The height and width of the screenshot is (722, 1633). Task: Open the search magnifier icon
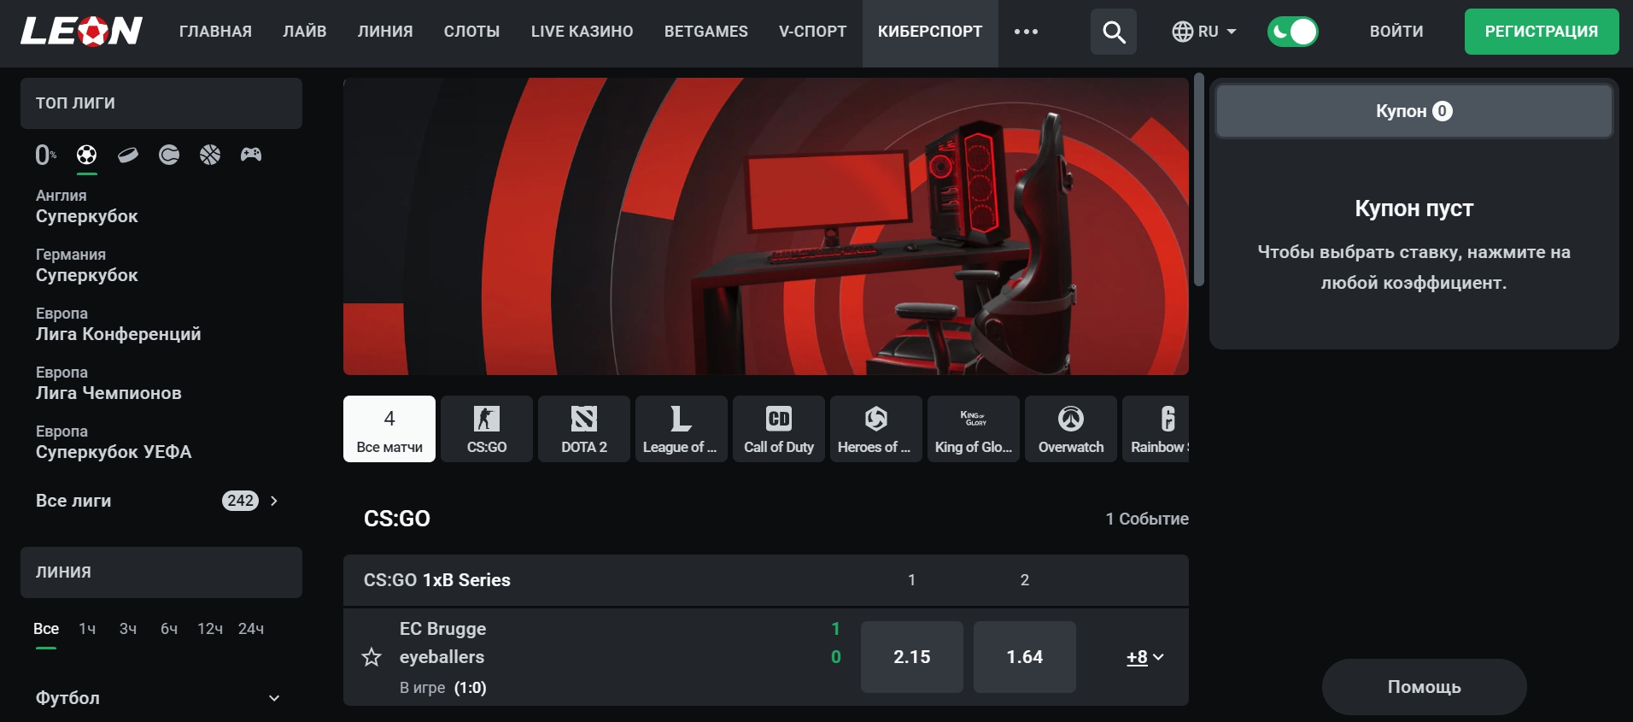tap(1113, 32)
